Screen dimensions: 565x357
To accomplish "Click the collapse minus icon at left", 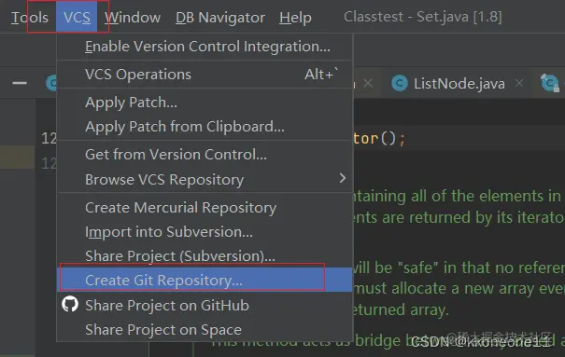I will 20,83.
